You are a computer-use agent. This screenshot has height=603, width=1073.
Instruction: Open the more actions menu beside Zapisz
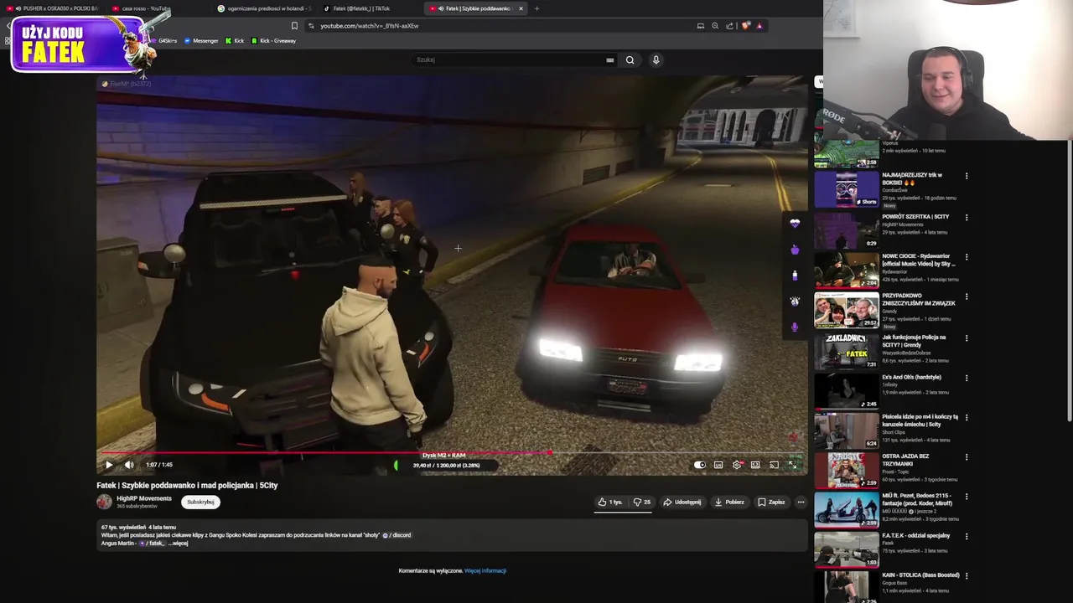coord(801,502)
